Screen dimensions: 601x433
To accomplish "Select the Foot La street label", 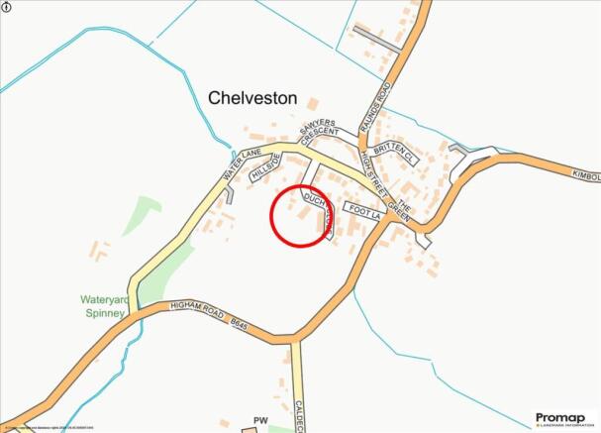I will click(x=364, y=212).
